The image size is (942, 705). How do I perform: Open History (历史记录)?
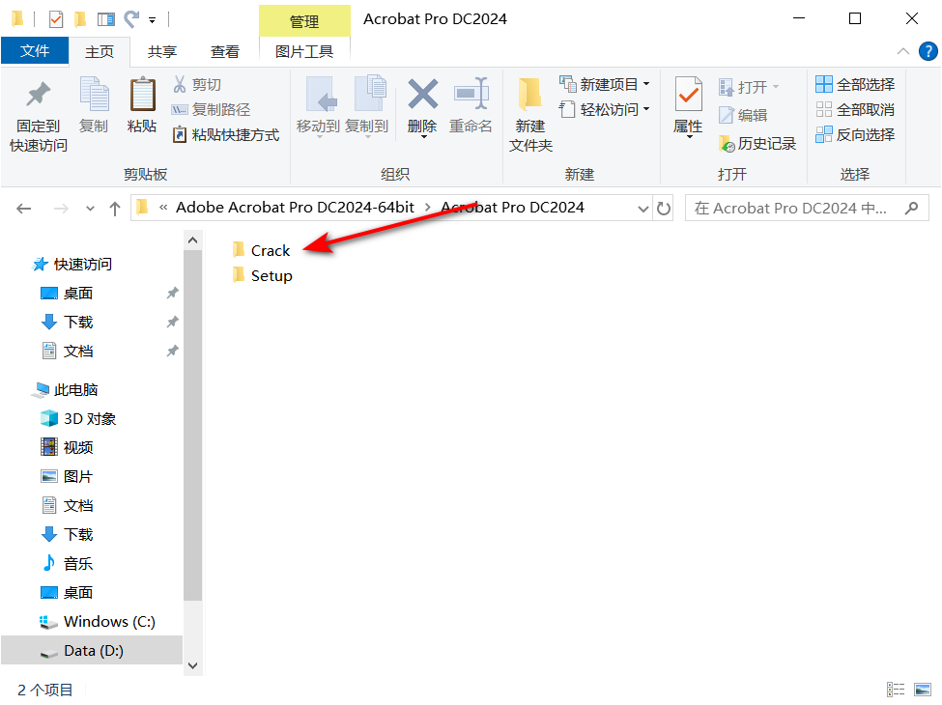tap(756, 144)
